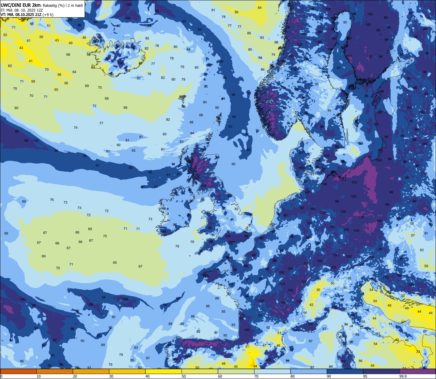Click the bright yellow 40–50 legend swatch
The width and height of the screenshot is (436, 379).
(x=163, y=371)
